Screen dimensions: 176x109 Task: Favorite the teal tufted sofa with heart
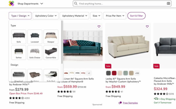tap(99, 26)
